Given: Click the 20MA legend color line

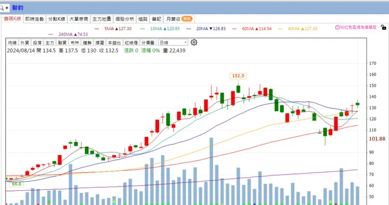Looking at the screenshot, I should pos(189,29).
